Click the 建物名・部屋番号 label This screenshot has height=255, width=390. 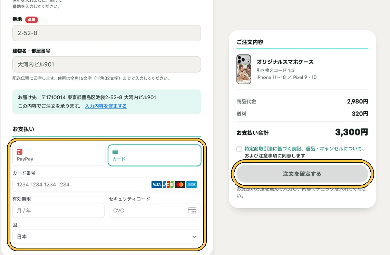pyautogui.click(x=31, y=51)
